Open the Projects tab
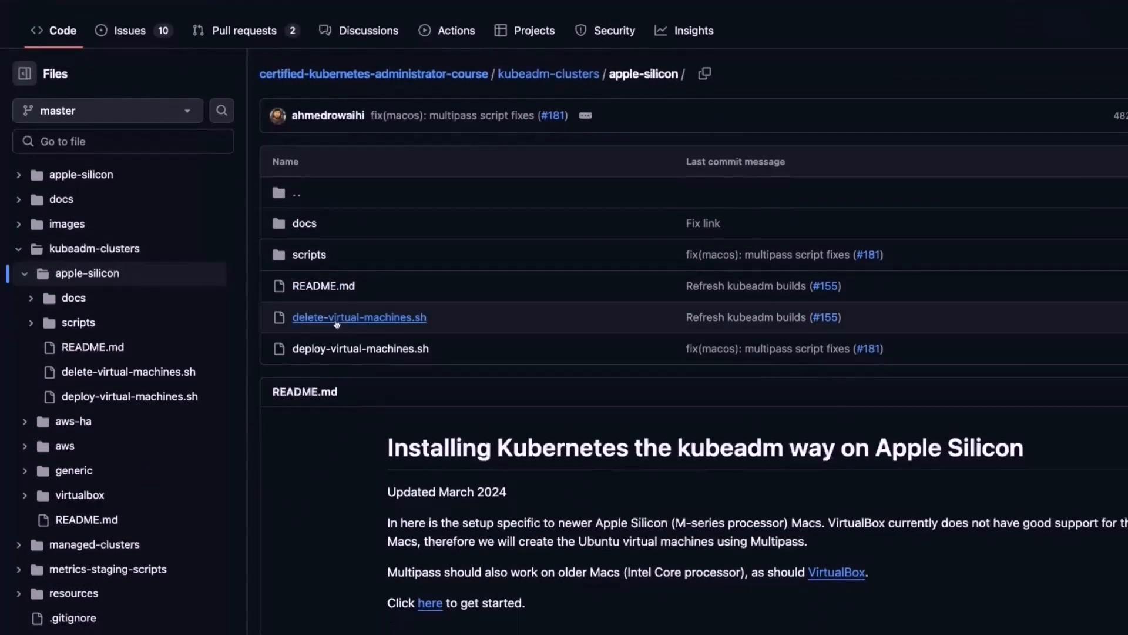The image size is (1128, 635). pyautogui.click(x=525, y=31)
